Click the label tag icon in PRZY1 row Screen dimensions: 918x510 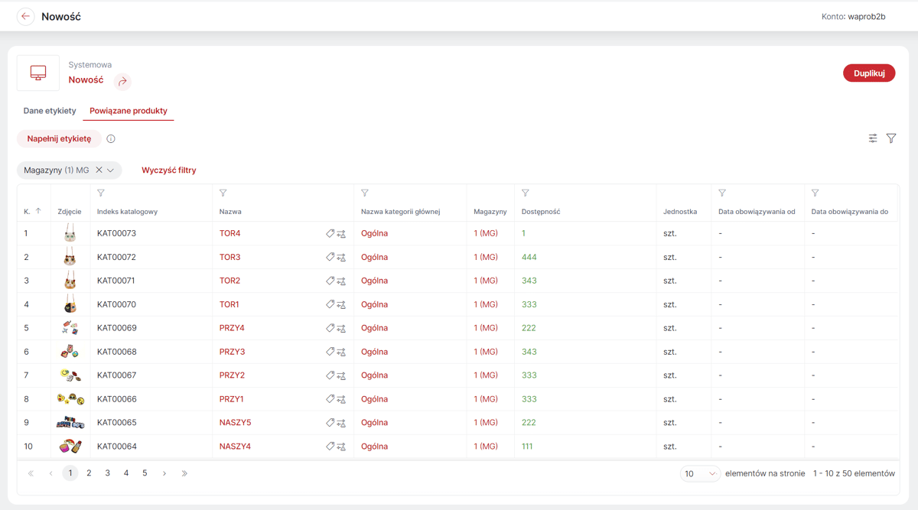tap(330, 399)
